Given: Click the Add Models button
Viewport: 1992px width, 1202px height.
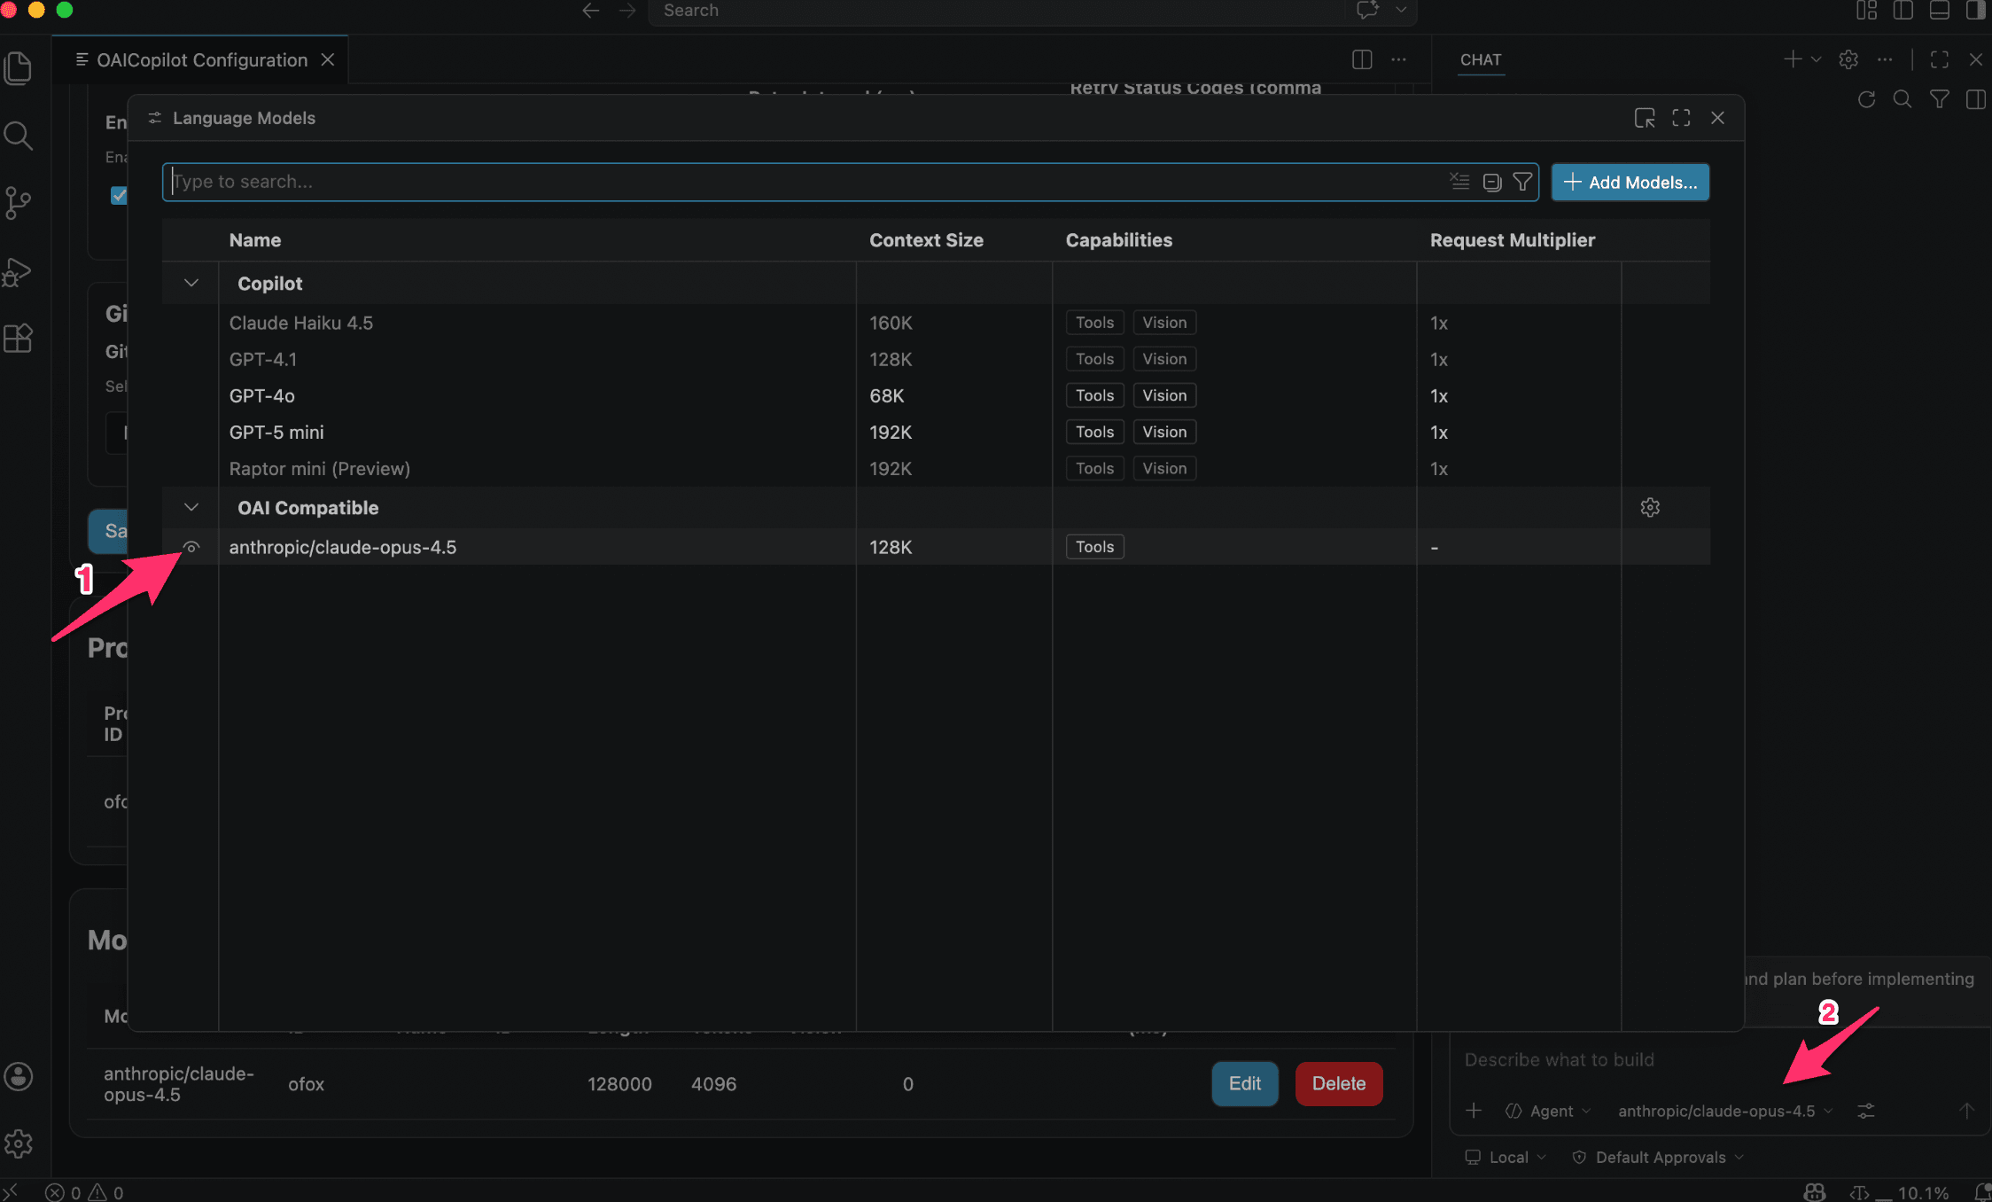Looking at the screenshot, I should tap(1630, 182).
